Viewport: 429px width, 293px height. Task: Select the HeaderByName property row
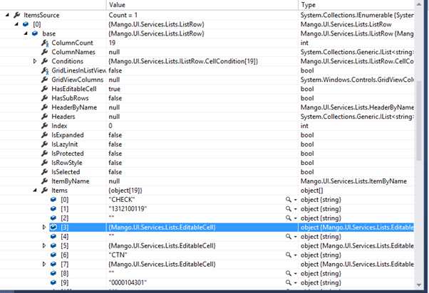73,107
